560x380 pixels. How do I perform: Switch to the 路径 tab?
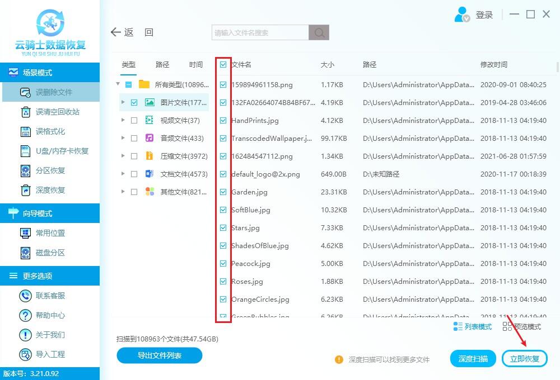click(x=162, y=64)
